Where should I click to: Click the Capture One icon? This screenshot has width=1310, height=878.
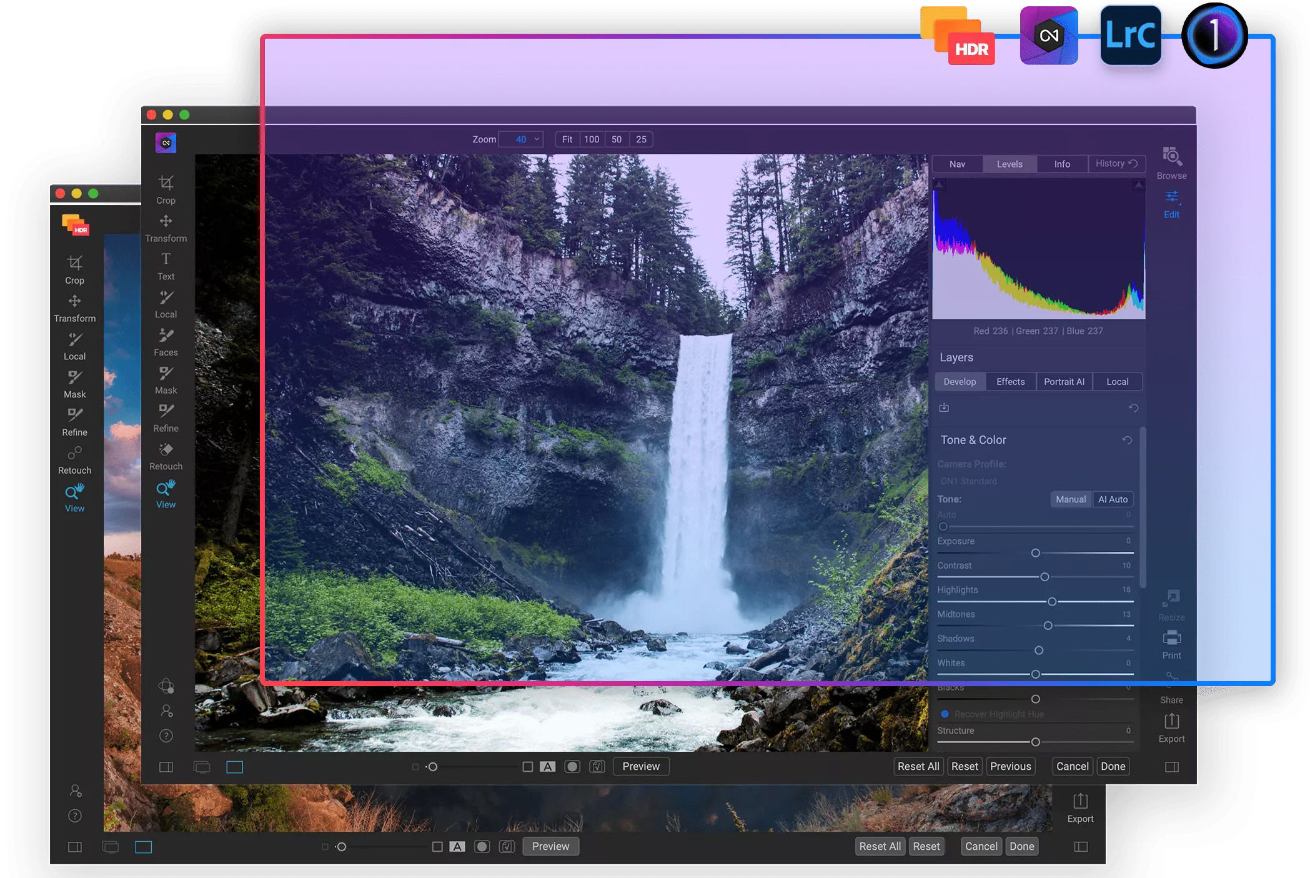[x=1214, y=36]
